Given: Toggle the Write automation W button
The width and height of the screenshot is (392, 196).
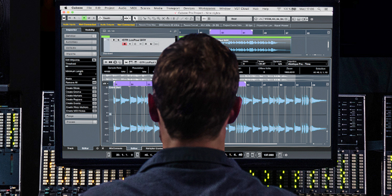Looking at the screenshot, I should 89,18.
